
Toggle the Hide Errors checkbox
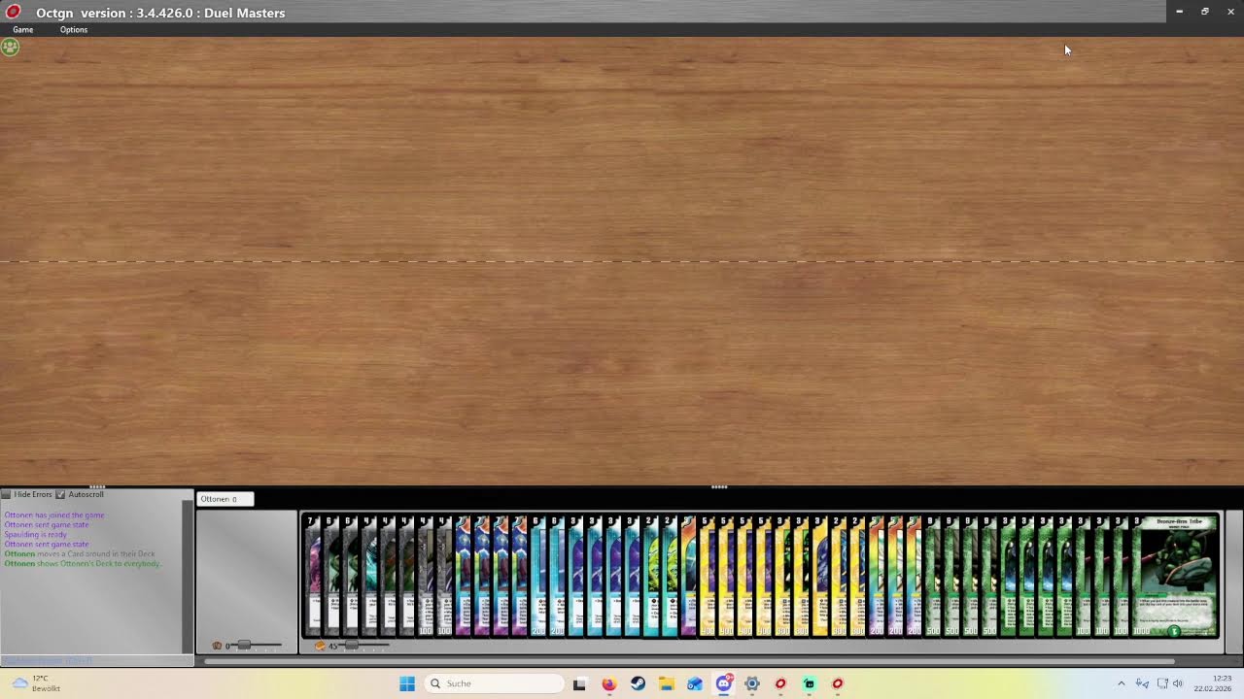tap(6, 494)
